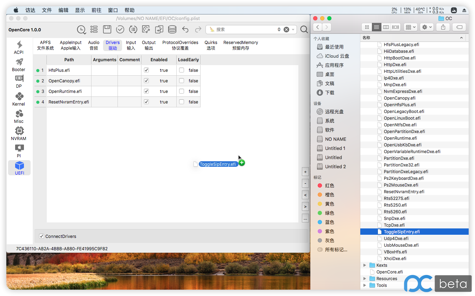The image size is (475, 296).
Task: Expand the Resources folder disclosure triangle
Action: [x=365, y=279]
